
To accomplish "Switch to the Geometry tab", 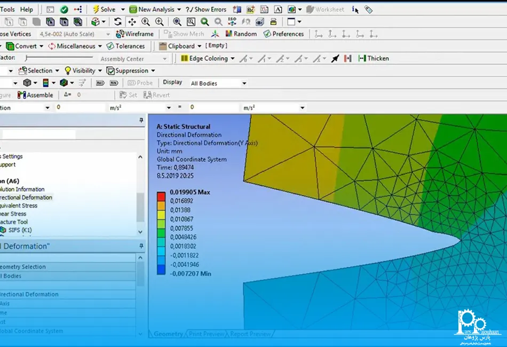I will click(168, 334).
